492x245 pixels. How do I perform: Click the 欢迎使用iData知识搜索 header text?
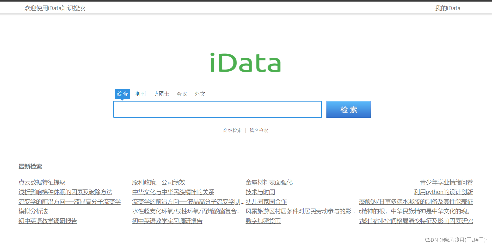point(55,8)
